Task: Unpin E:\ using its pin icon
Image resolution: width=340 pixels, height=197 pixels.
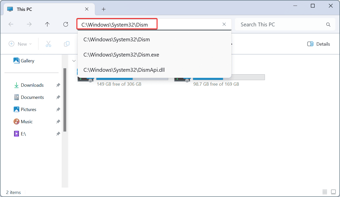Action: click(58, 134)
